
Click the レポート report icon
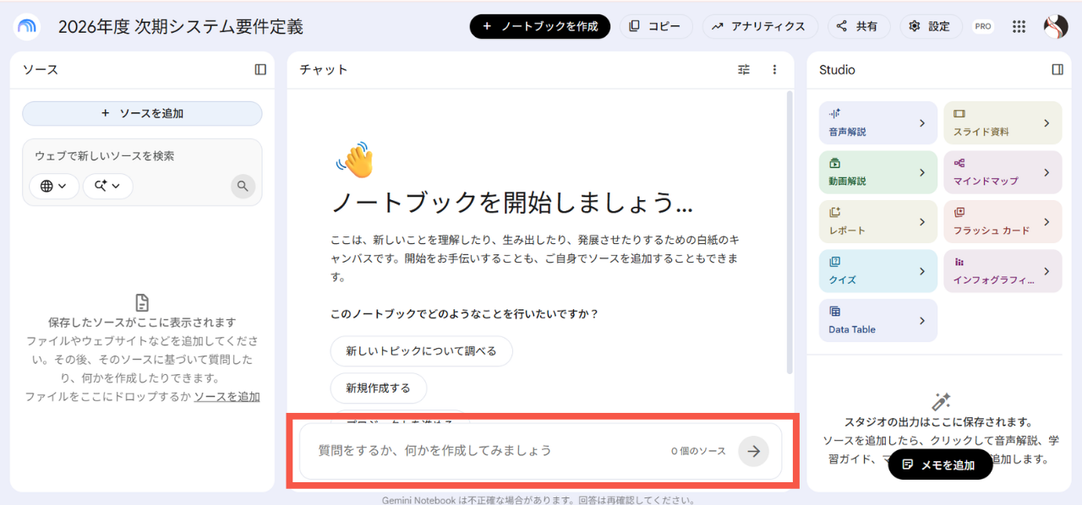click(835, 212)
